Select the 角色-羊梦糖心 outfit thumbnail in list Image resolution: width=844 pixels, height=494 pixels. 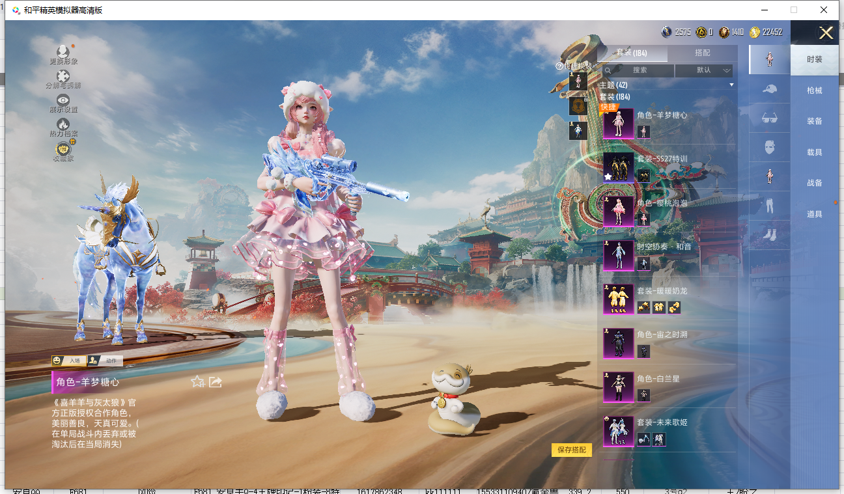point(618,124)
